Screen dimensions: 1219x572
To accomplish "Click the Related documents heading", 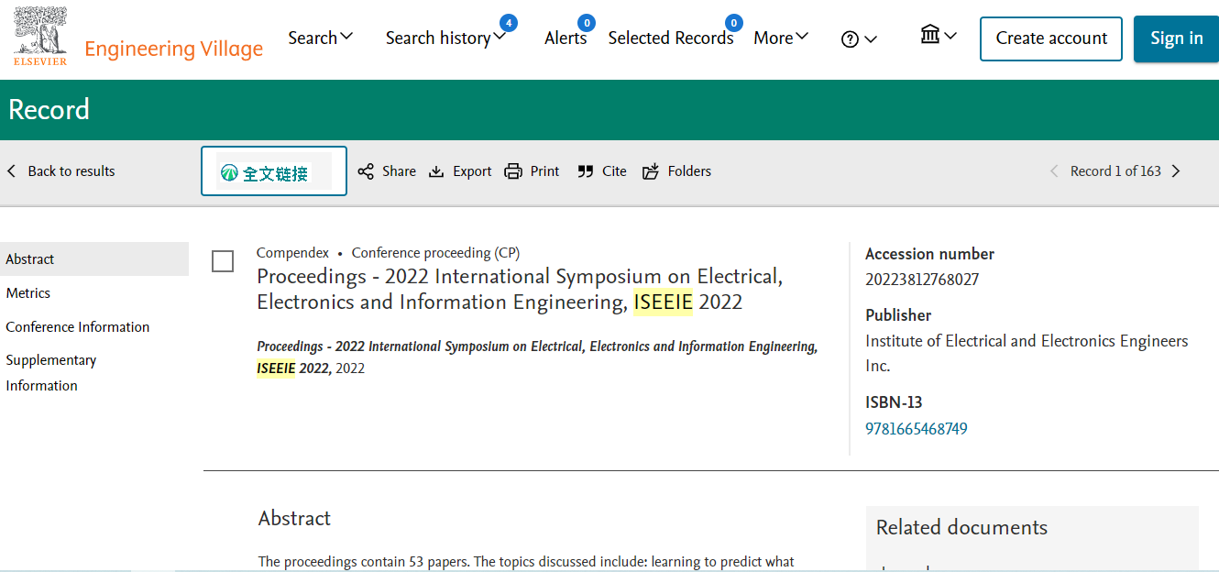I will (x=961, y=528).
